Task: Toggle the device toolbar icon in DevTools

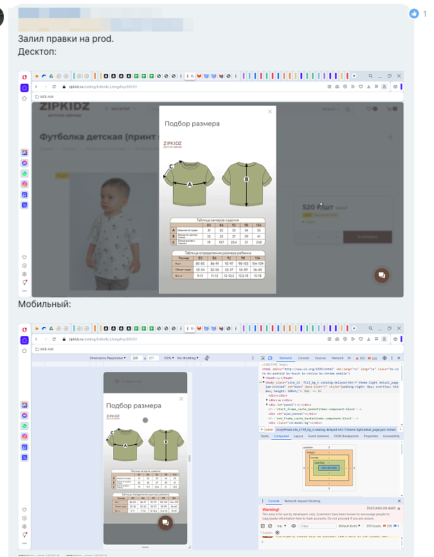Action: pos(270,358)
